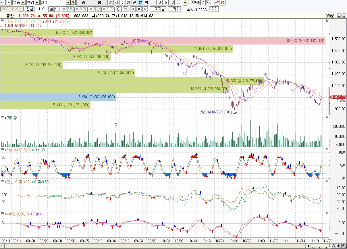Click the crosshair cursor tool icon
The image size is (347, 249).
(x=119, y=9)
